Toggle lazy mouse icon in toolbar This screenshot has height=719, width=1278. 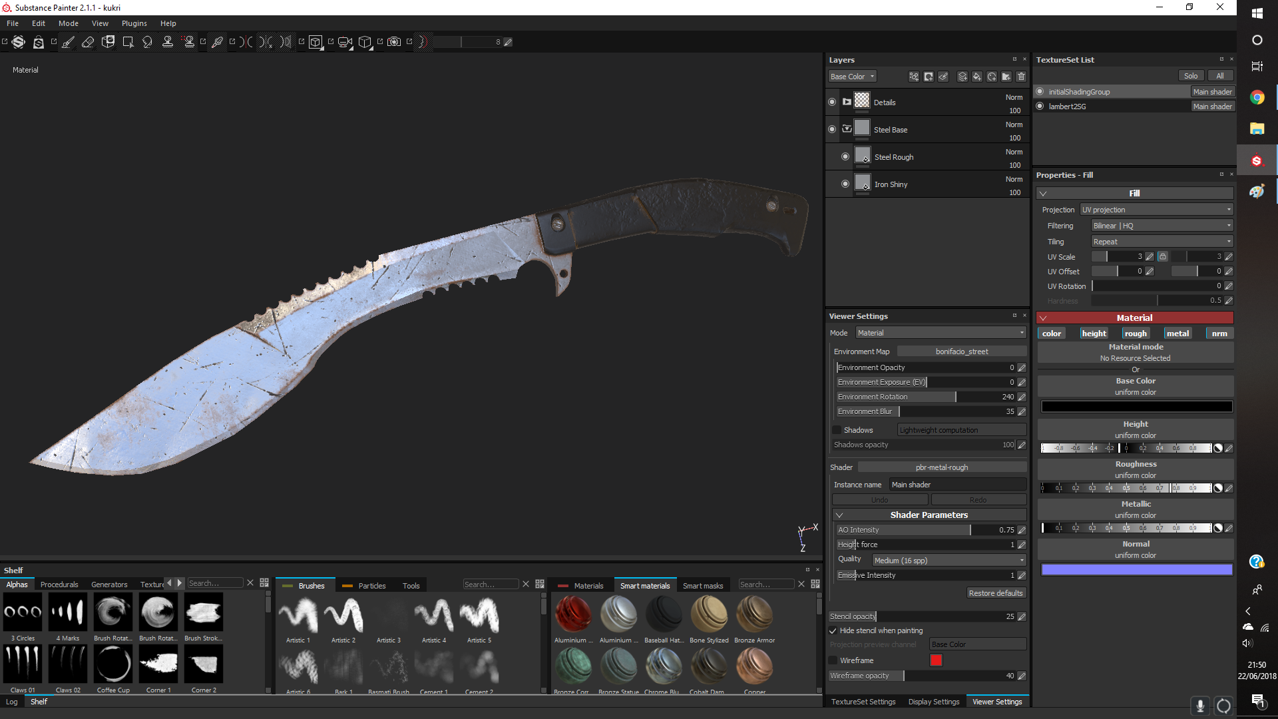(x=422, y=42)
